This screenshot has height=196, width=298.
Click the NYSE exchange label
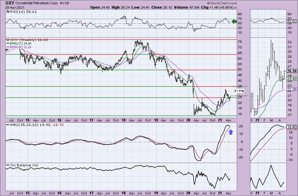pyautogui.click(x=64, y=3)
